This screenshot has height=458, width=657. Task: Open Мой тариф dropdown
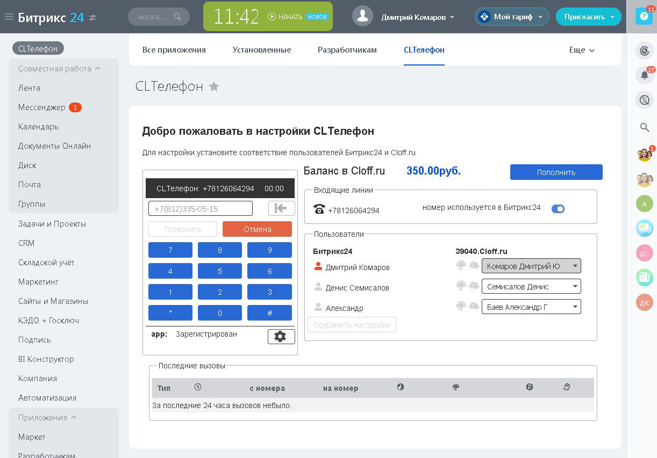point(512,17)
